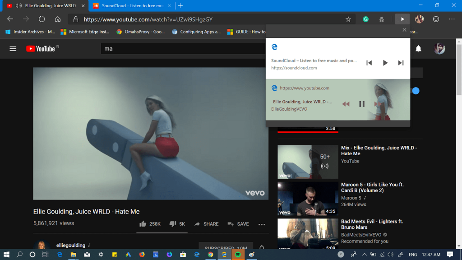Launch File Explorer from the taskbar
462x260 pixels.
(x=73, y=255)
